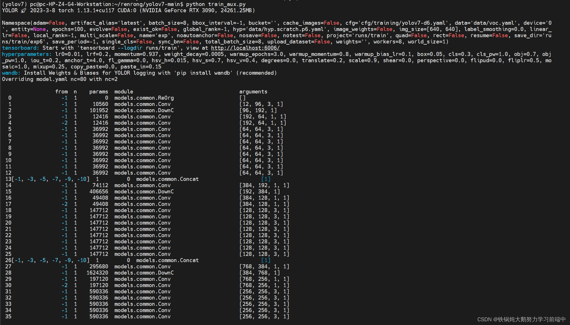Click the '[1]' argument in row 26

(x=266, y=260)
